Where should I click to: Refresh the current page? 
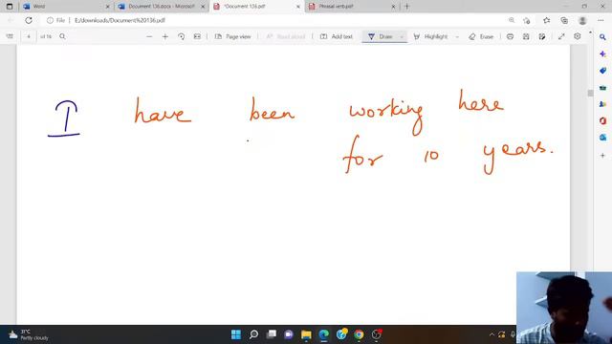tap(29, 20)
